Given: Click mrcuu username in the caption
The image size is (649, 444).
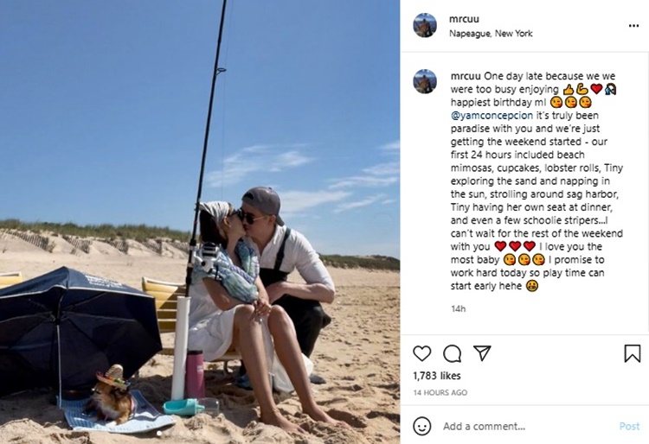Looking at the screenshot, I should click(466, 76).
